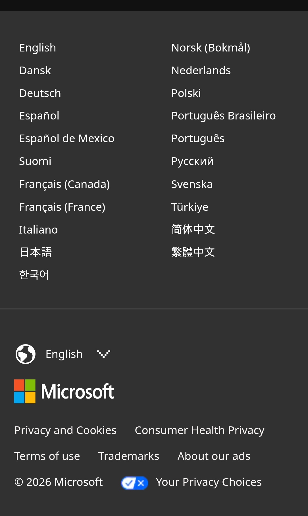Go to Terms of use

[x=47, y=456]
